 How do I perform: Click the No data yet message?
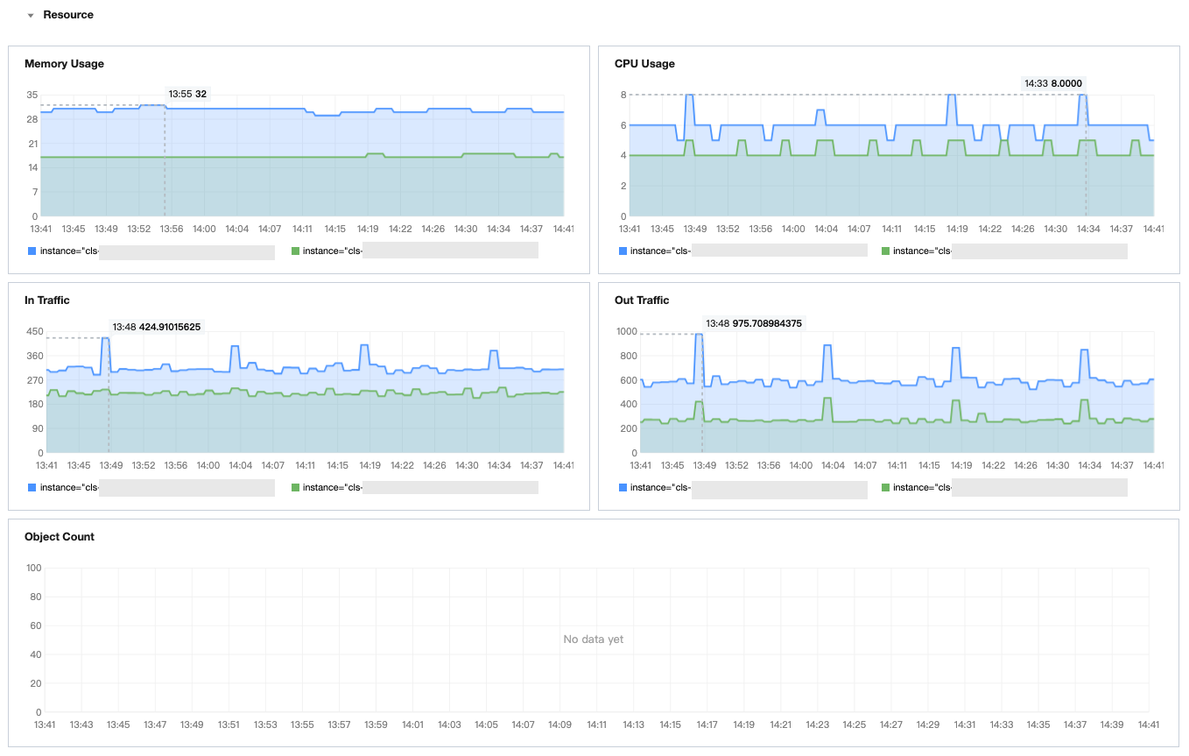(594, 639)
